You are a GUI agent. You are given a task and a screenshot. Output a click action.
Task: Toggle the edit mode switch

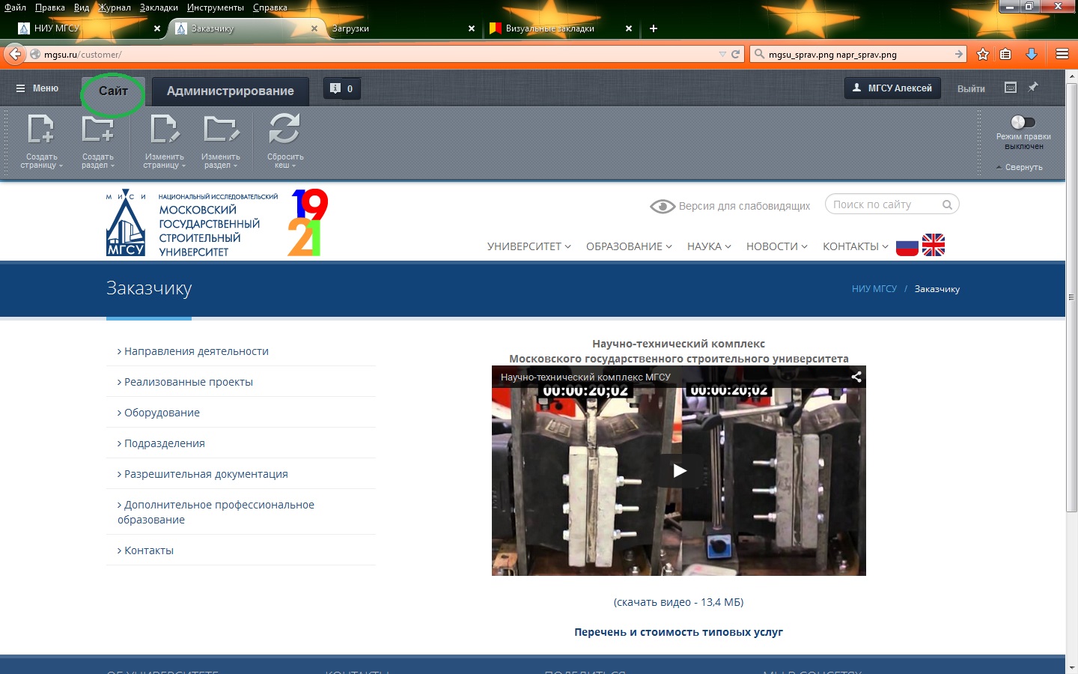[1023, 122]
